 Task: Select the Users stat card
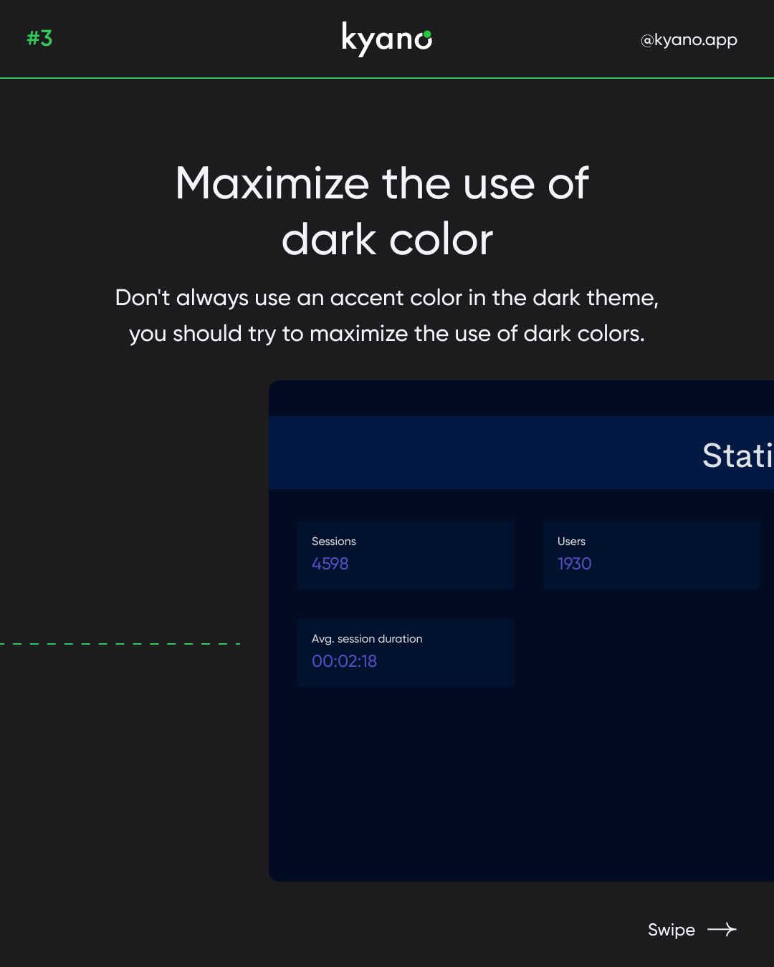(651, 555)
